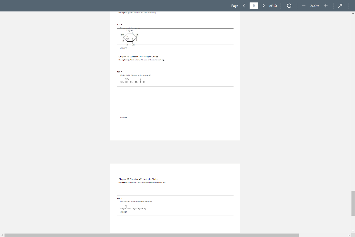The image size is (355, 237).
Task: Go to the next page with the right chevron
Action: [x=263, y=6]
